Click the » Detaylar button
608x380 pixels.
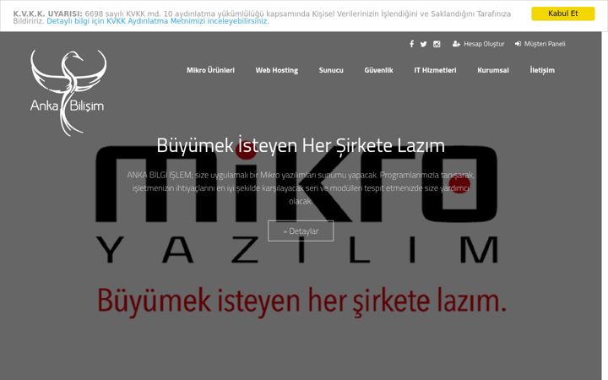[301, 231]
